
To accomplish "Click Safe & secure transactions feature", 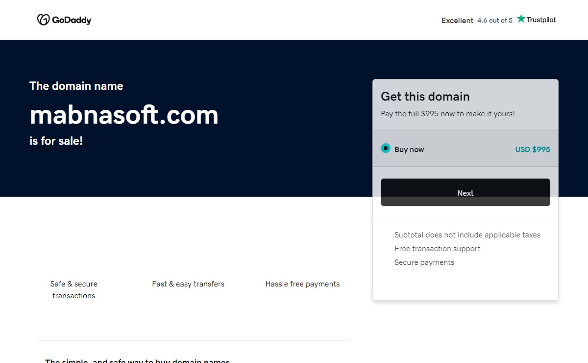I will tap(73, 289).
